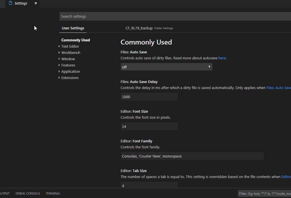Expand the Text Editor tree arrow
Screen dimensions: 291x198
point(59,46)
